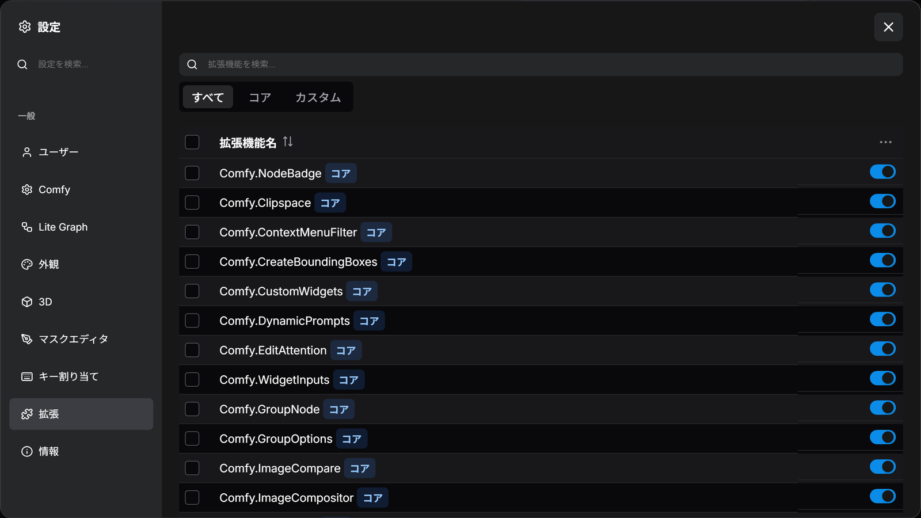
Task: Click the gear icon beside 設定 title
Action: point(25,26)
